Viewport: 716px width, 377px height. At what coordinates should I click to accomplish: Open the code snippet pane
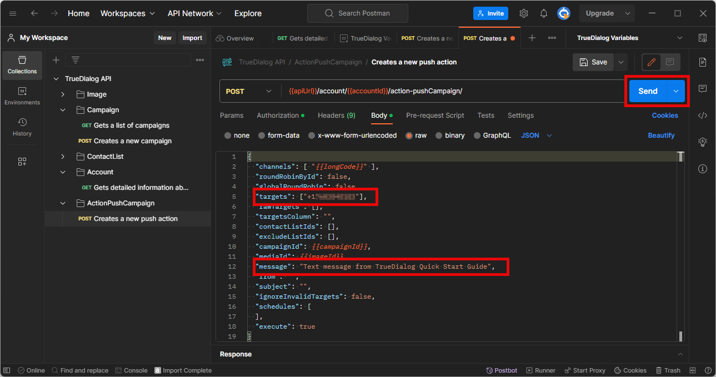tap(703, 115)
